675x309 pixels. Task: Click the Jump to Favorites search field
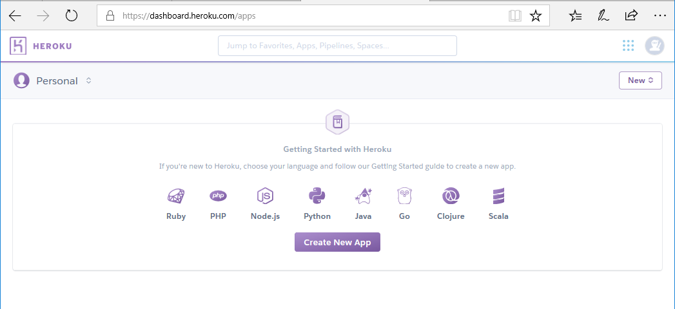pos(337,46)
